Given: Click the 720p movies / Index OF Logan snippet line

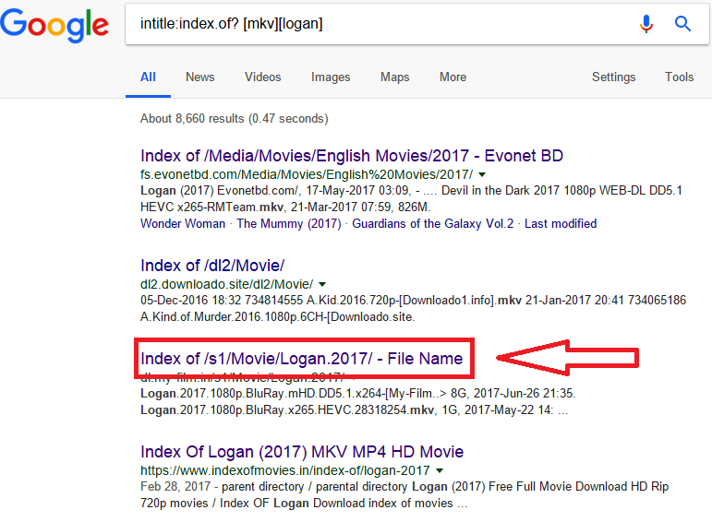Looking at the screenshot, I should click(x=304, y=504).
